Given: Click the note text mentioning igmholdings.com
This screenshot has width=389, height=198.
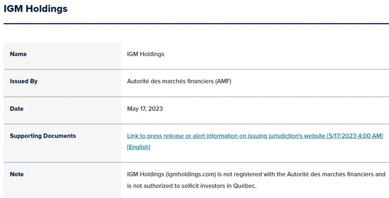Looking at the screenshot, I should click(256, 180).
